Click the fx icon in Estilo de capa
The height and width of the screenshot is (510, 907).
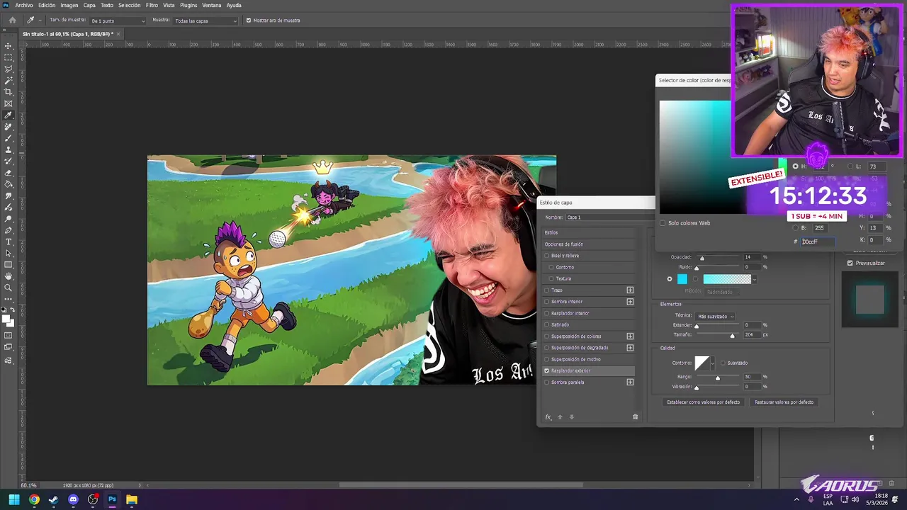pos(548,417)
